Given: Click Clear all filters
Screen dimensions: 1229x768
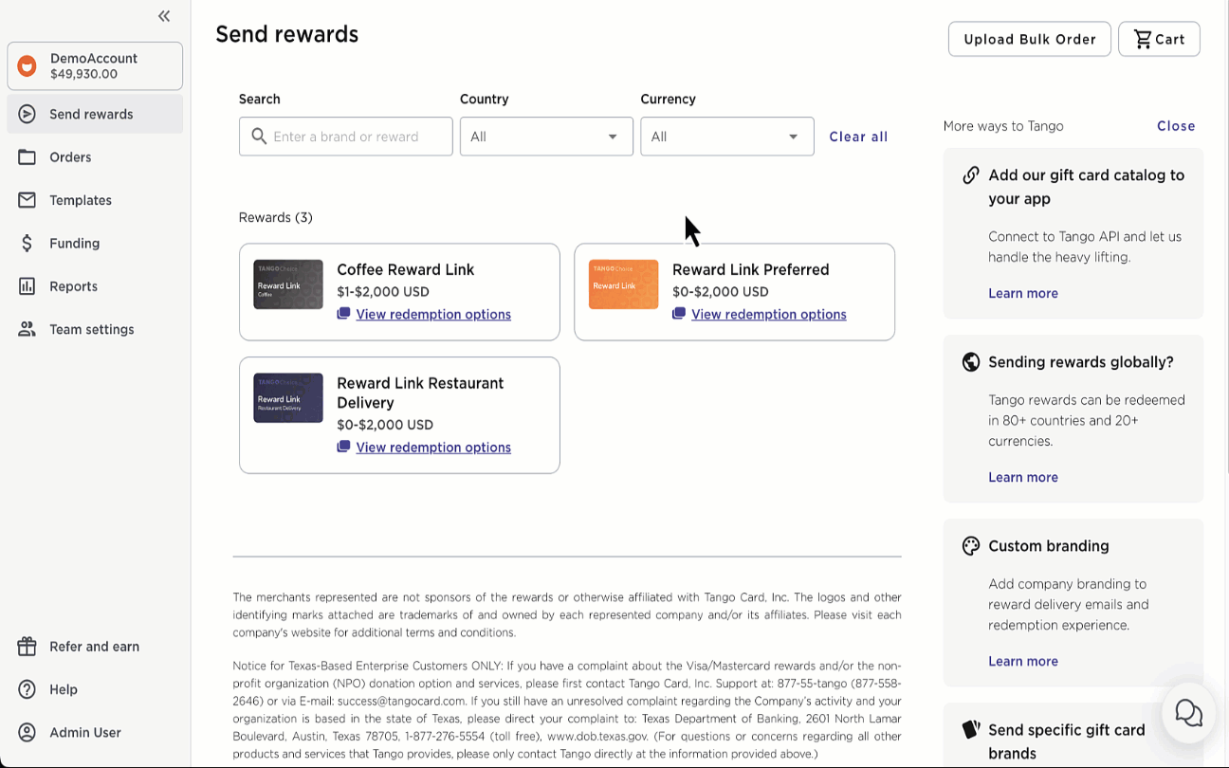Looking at the screenshot, I should [x=858, y=137].
